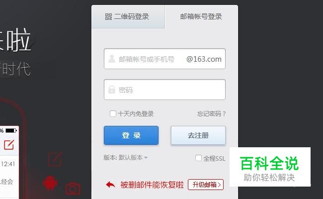Open the @163.com domain selector
This screenshot has height=199, width=323.
(x=204, y=59)
